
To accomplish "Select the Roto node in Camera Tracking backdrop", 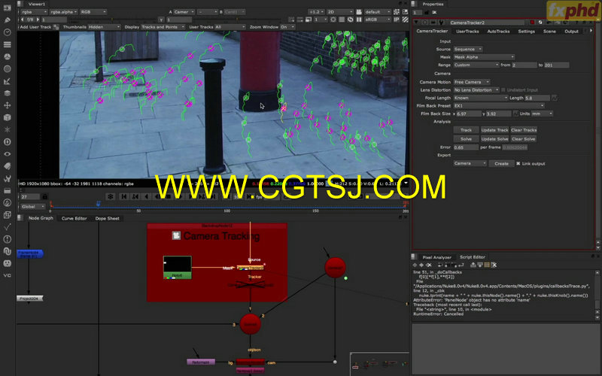I will 177,268.
